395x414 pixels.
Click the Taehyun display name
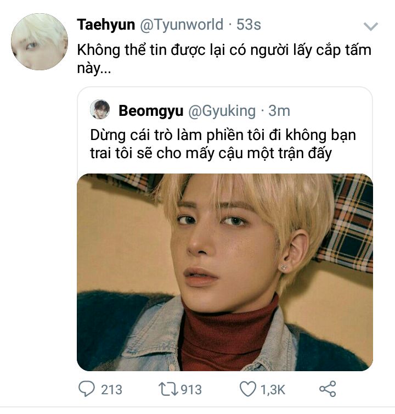point(106,25)
